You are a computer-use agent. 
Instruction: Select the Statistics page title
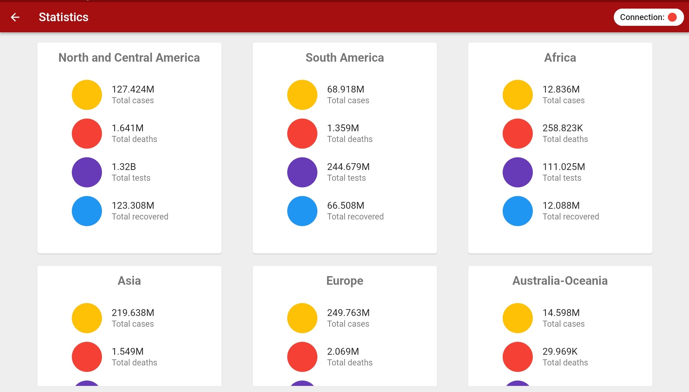(x=64, y=17)
